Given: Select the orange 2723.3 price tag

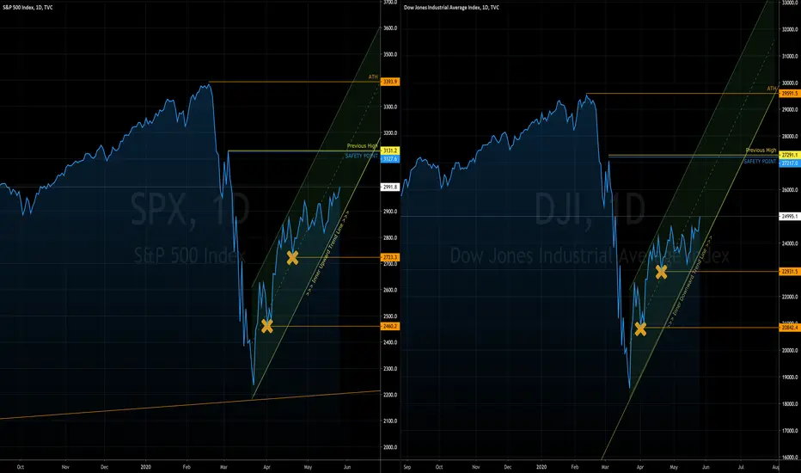Looking at the screenshot, I should click(390, 258).
